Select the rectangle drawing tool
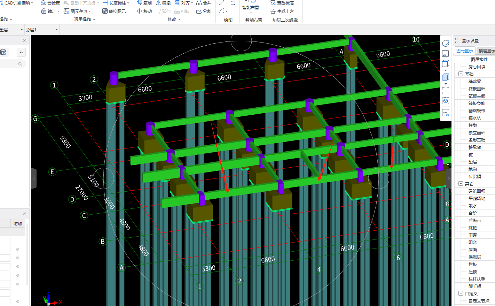This screenshot has width=495, height=306. (233, 3)
